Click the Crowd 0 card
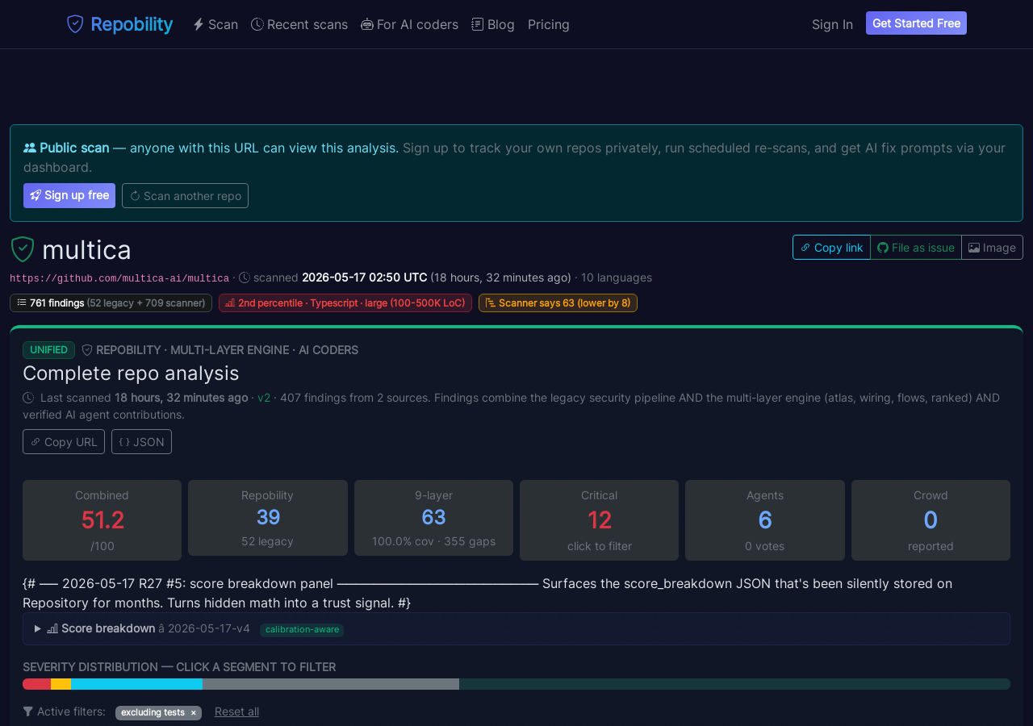The height and width of the screenshot is (726, 1033). point(931,520)
